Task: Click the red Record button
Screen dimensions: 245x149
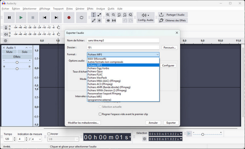Action: click(x=69, y=18)
